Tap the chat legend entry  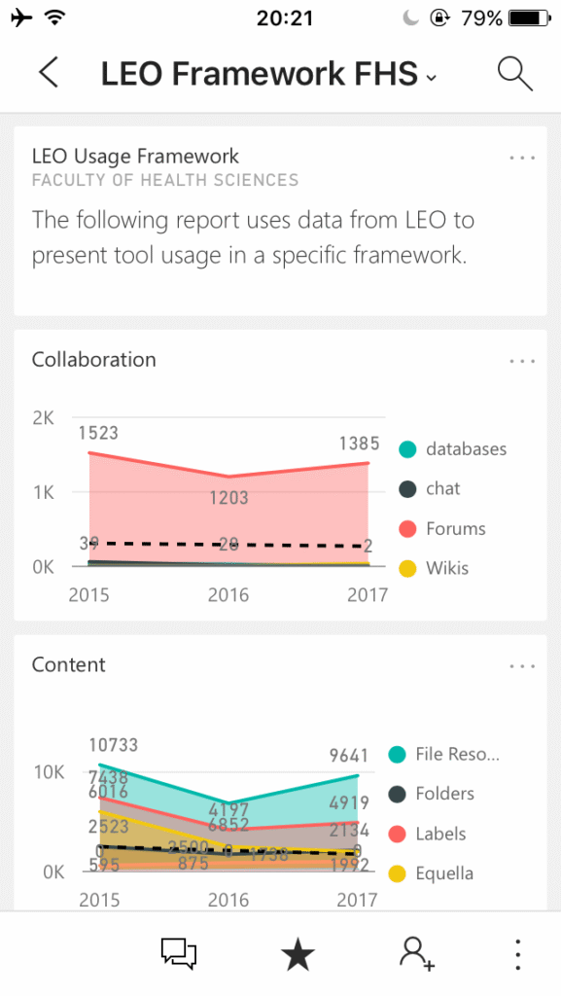(430, 488)
